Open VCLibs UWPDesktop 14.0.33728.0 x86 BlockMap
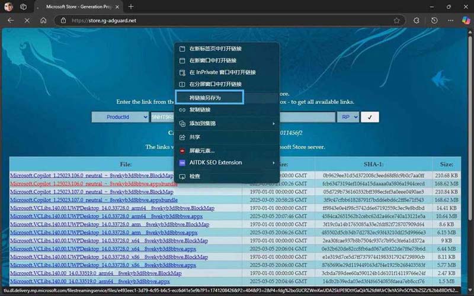Viewport: 474px width, 296px height. click(x=109, y=257)
